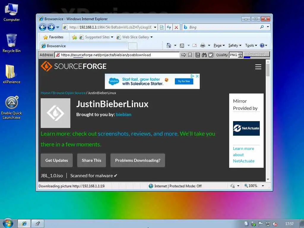The width and height of the screenshot is (304, 228).
Task: Expand the Print dropdown arrow
Action: 209,45
